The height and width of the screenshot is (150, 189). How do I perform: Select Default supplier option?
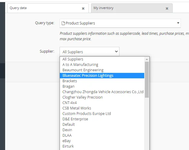pos(102,124)
